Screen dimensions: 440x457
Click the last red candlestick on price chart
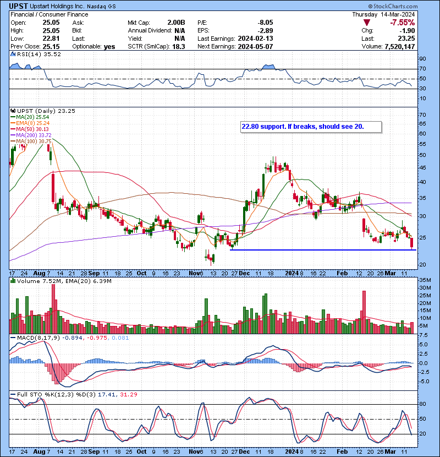point(412,242)
